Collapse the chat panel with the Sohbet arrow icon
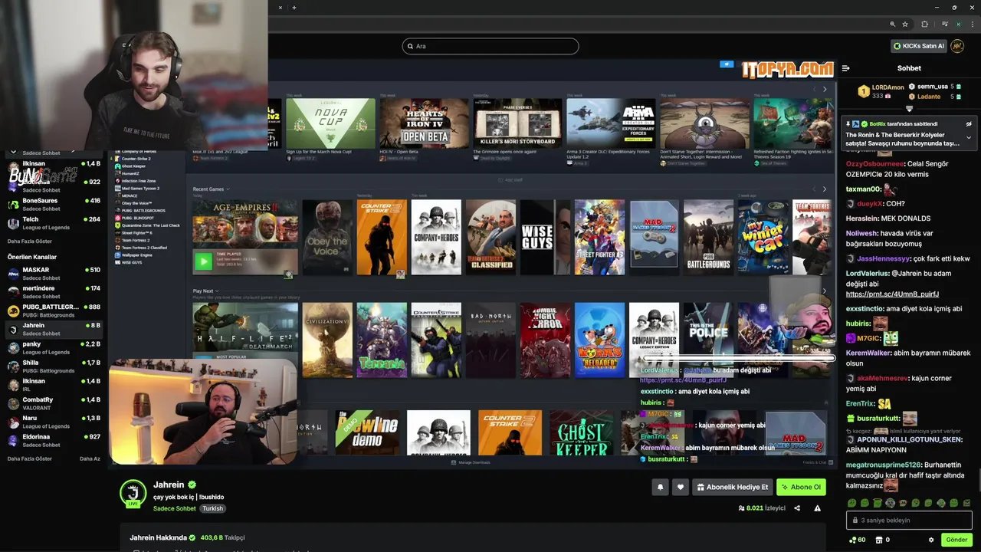The image size is (981, 552). 846,68
